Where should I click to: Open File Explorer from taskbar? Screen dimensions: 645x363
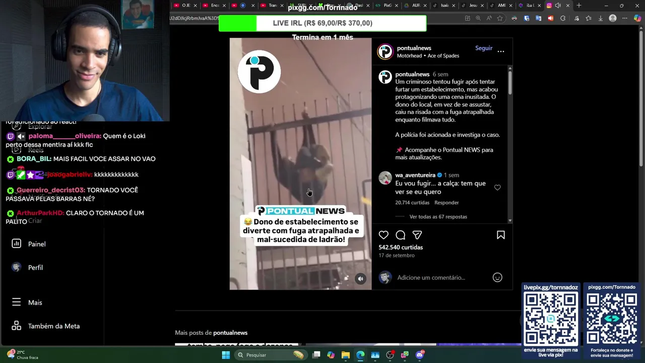(x=345, y=355)
